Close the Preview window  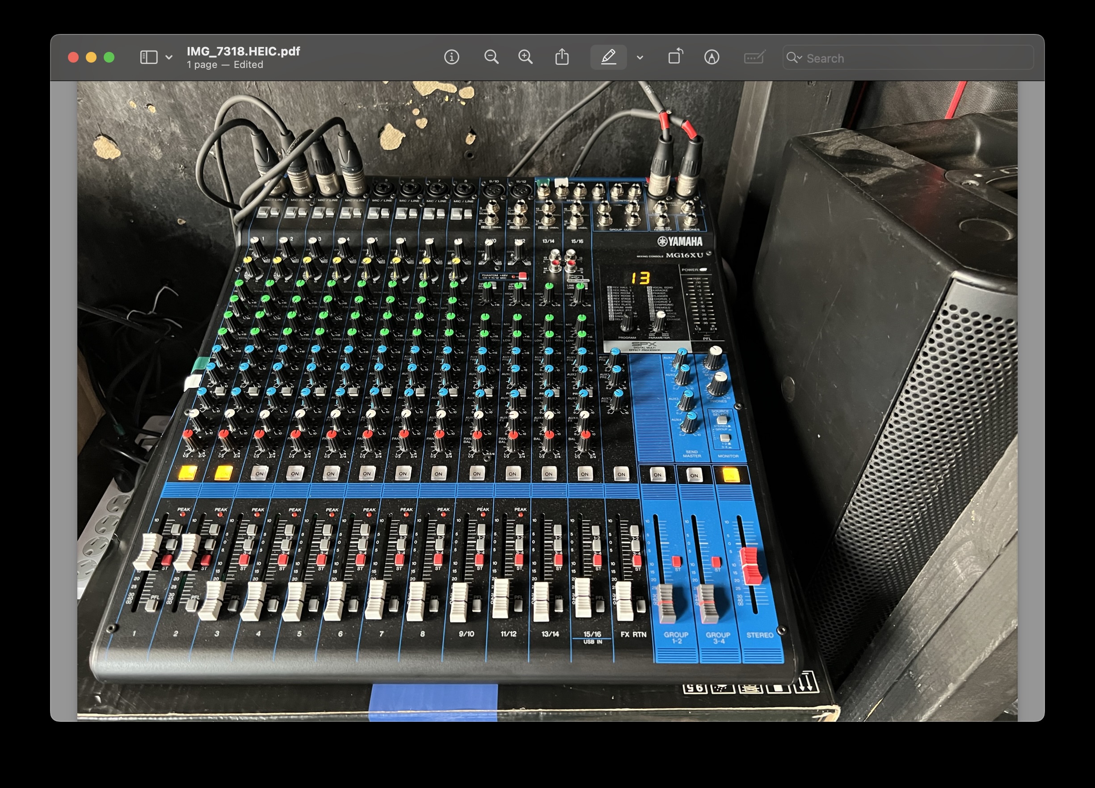[73, 58]
